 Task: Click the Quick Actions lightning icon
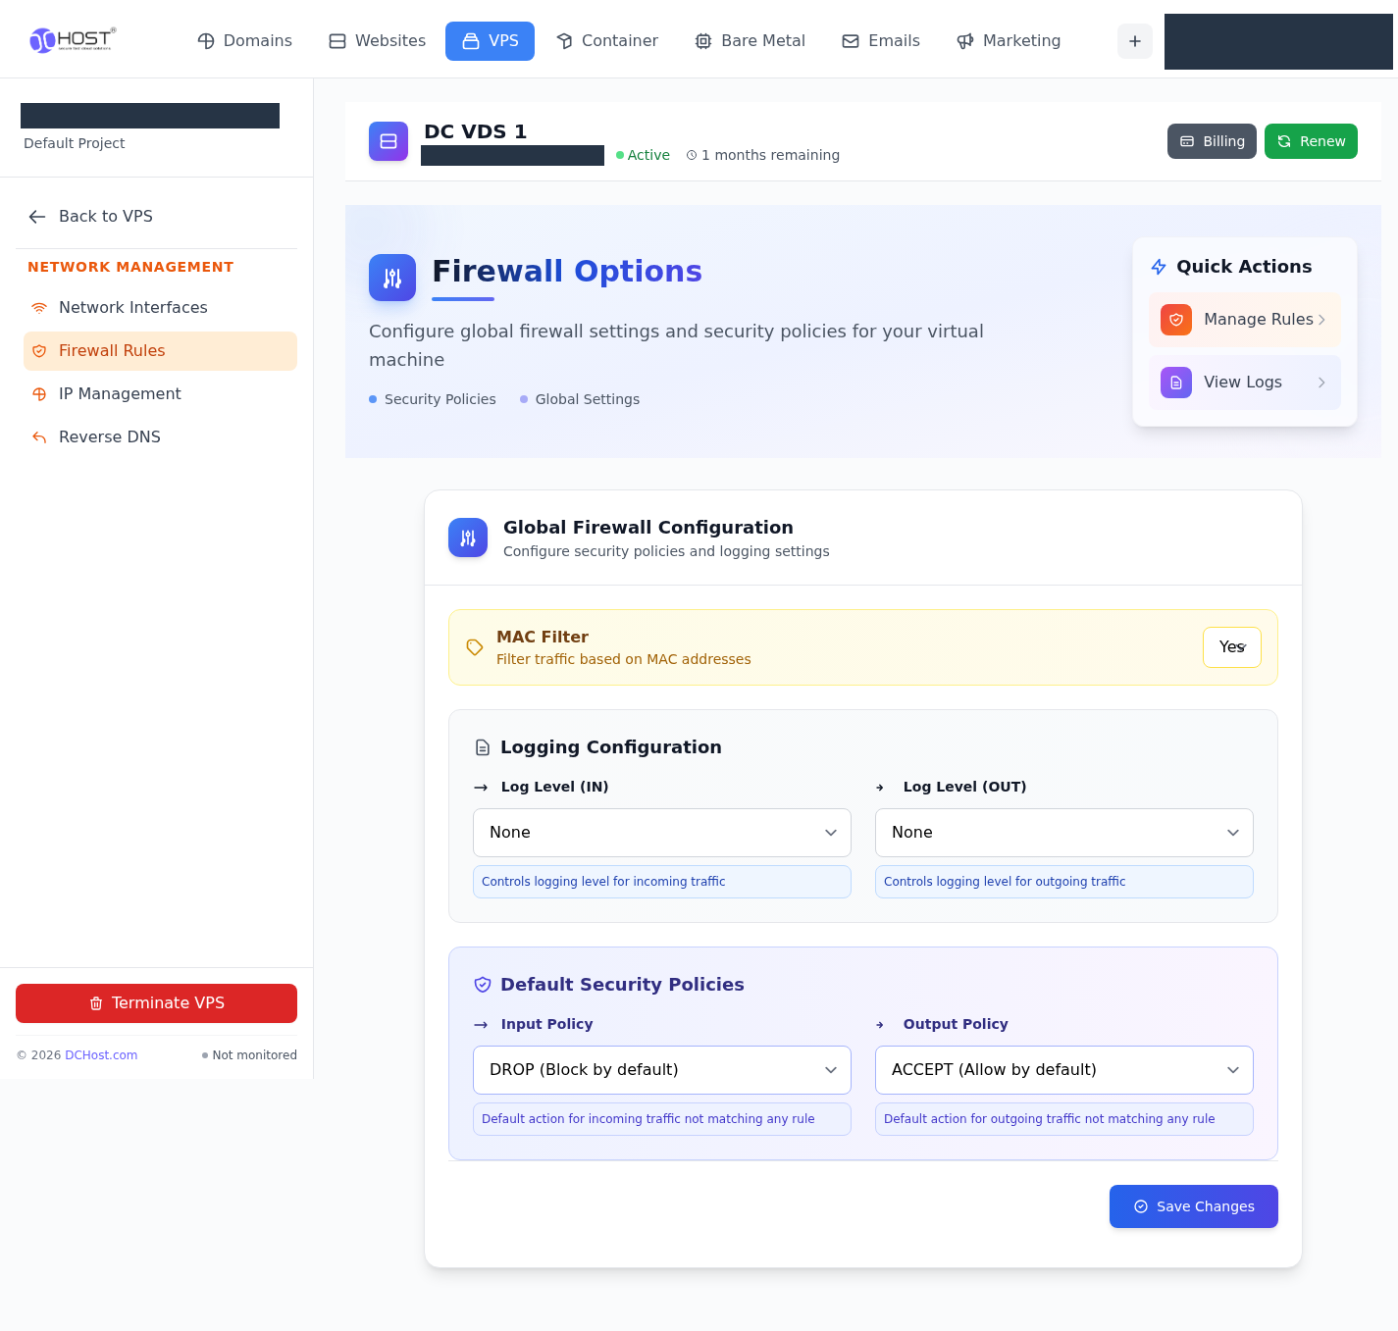[1159, 267]
